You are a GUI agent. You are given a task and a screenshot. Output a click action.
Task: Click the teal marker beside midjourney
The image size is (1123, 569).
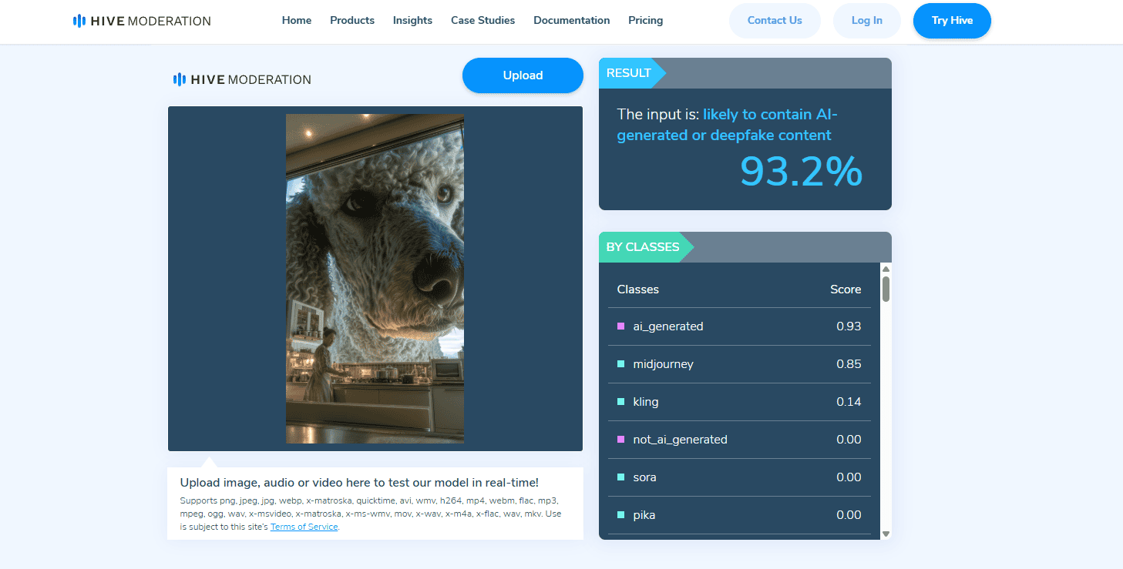click(621, 364)
